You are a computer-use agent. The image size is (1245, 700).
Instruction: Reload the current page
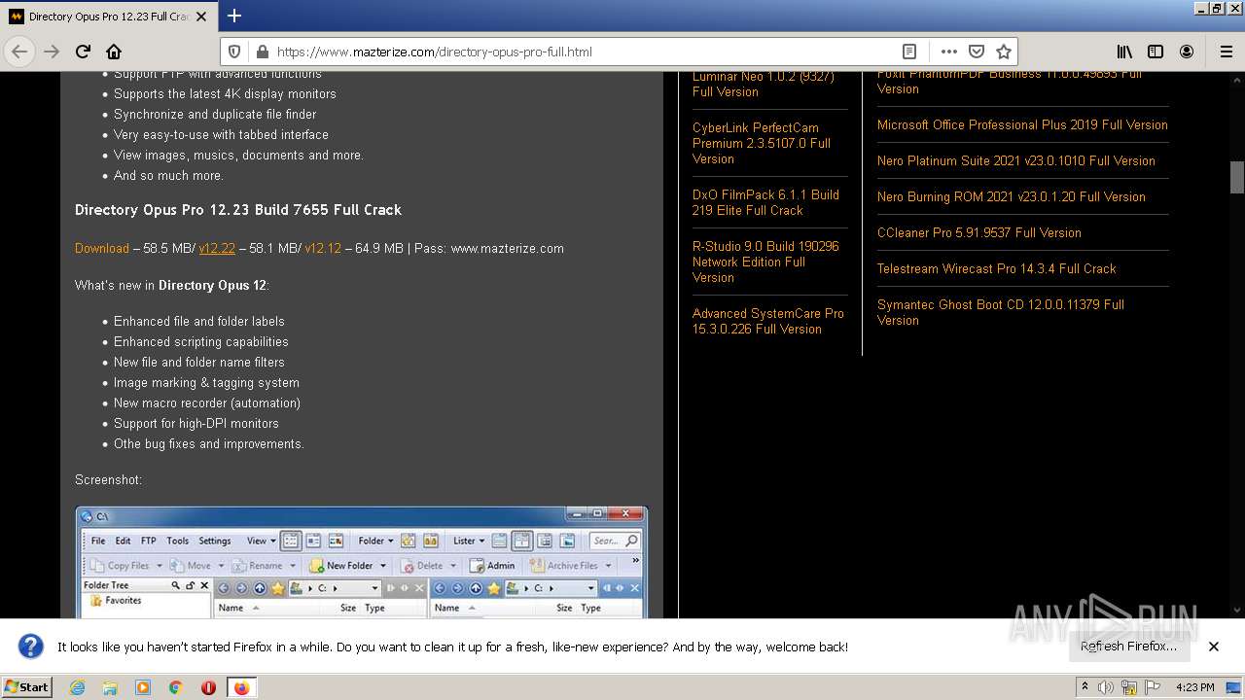(83, 52)
